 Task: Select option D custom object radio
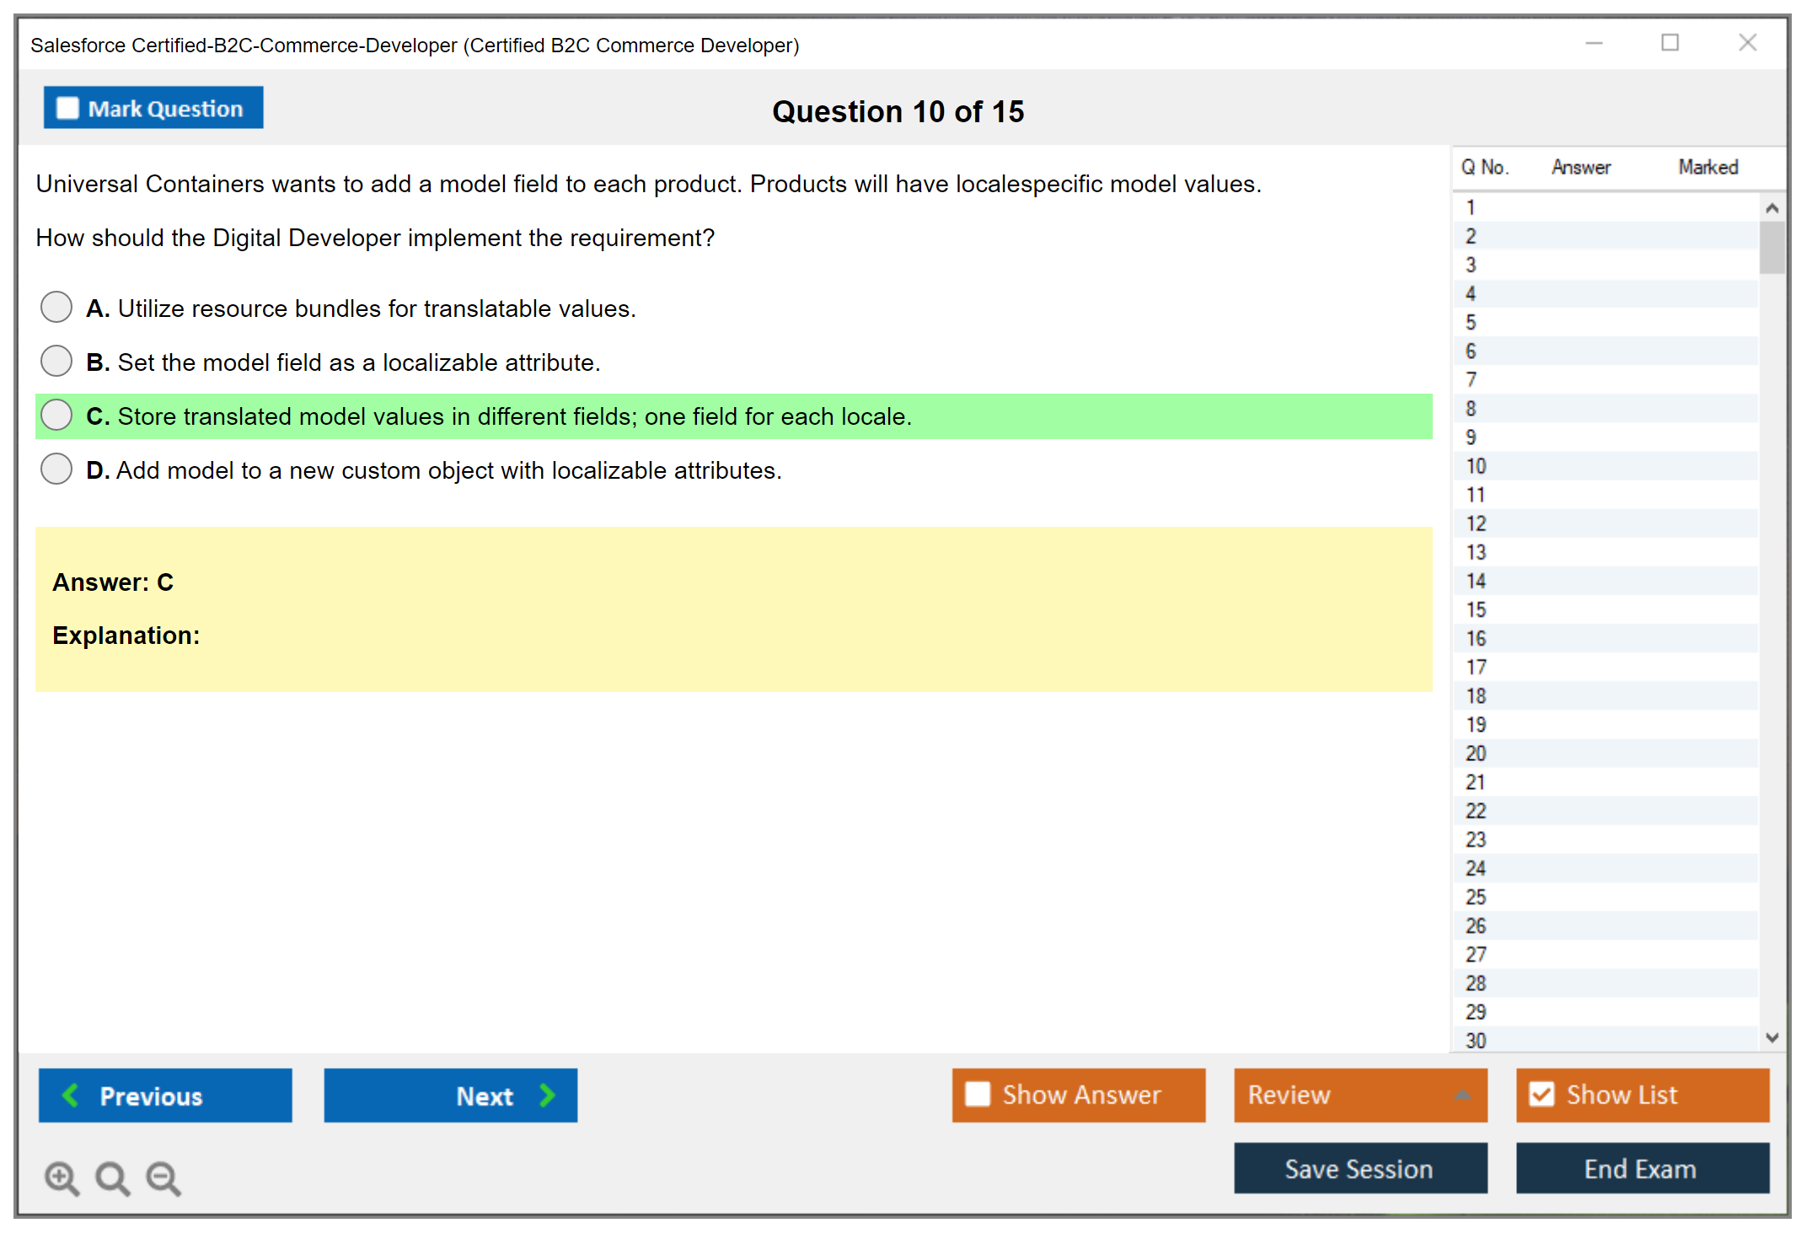click(56, 469)
